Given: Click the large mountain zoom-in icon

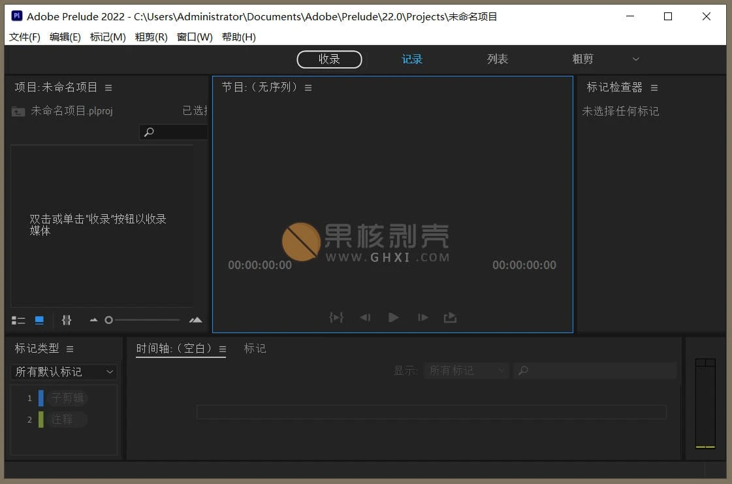Looking at the screenshot, I should 196,320.
